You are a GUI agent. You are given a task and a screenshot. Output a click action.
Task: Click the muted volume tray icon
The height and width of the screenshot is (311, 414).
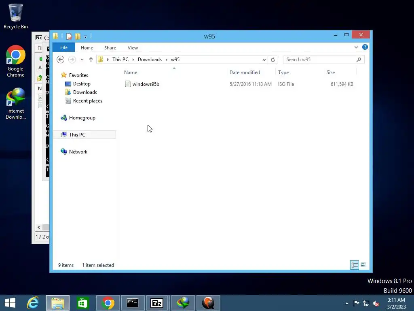[376, 303]
